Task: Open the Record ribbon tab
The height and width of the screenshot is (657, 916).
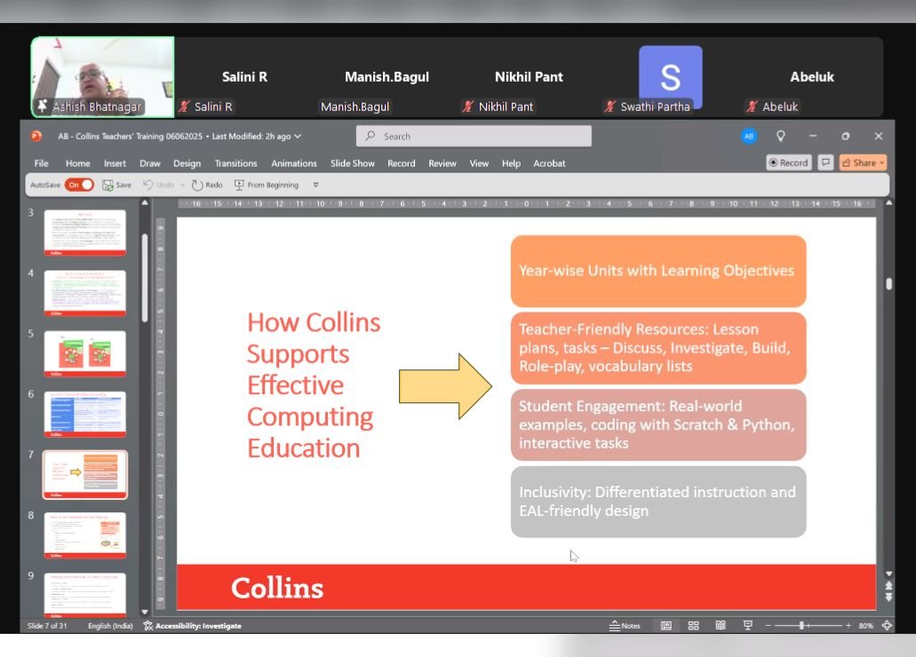Action: point(402,163)
